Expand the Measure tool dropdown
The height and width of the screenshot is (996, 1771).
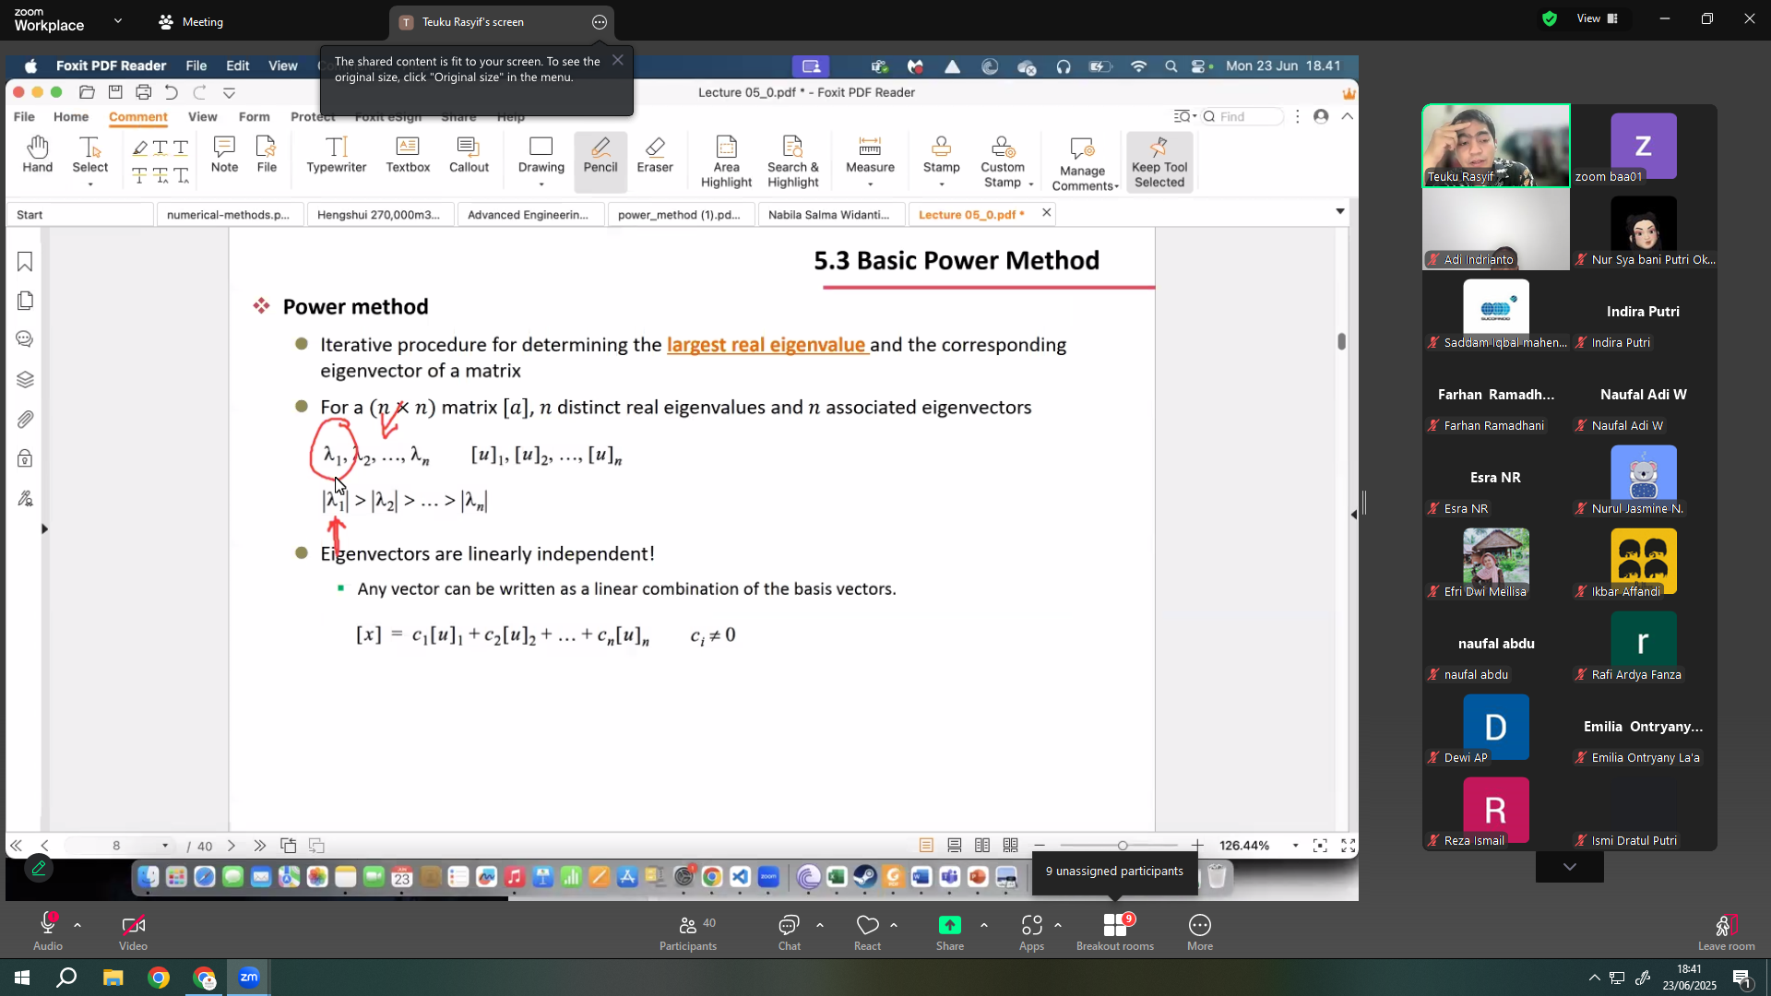pos(870,184)
